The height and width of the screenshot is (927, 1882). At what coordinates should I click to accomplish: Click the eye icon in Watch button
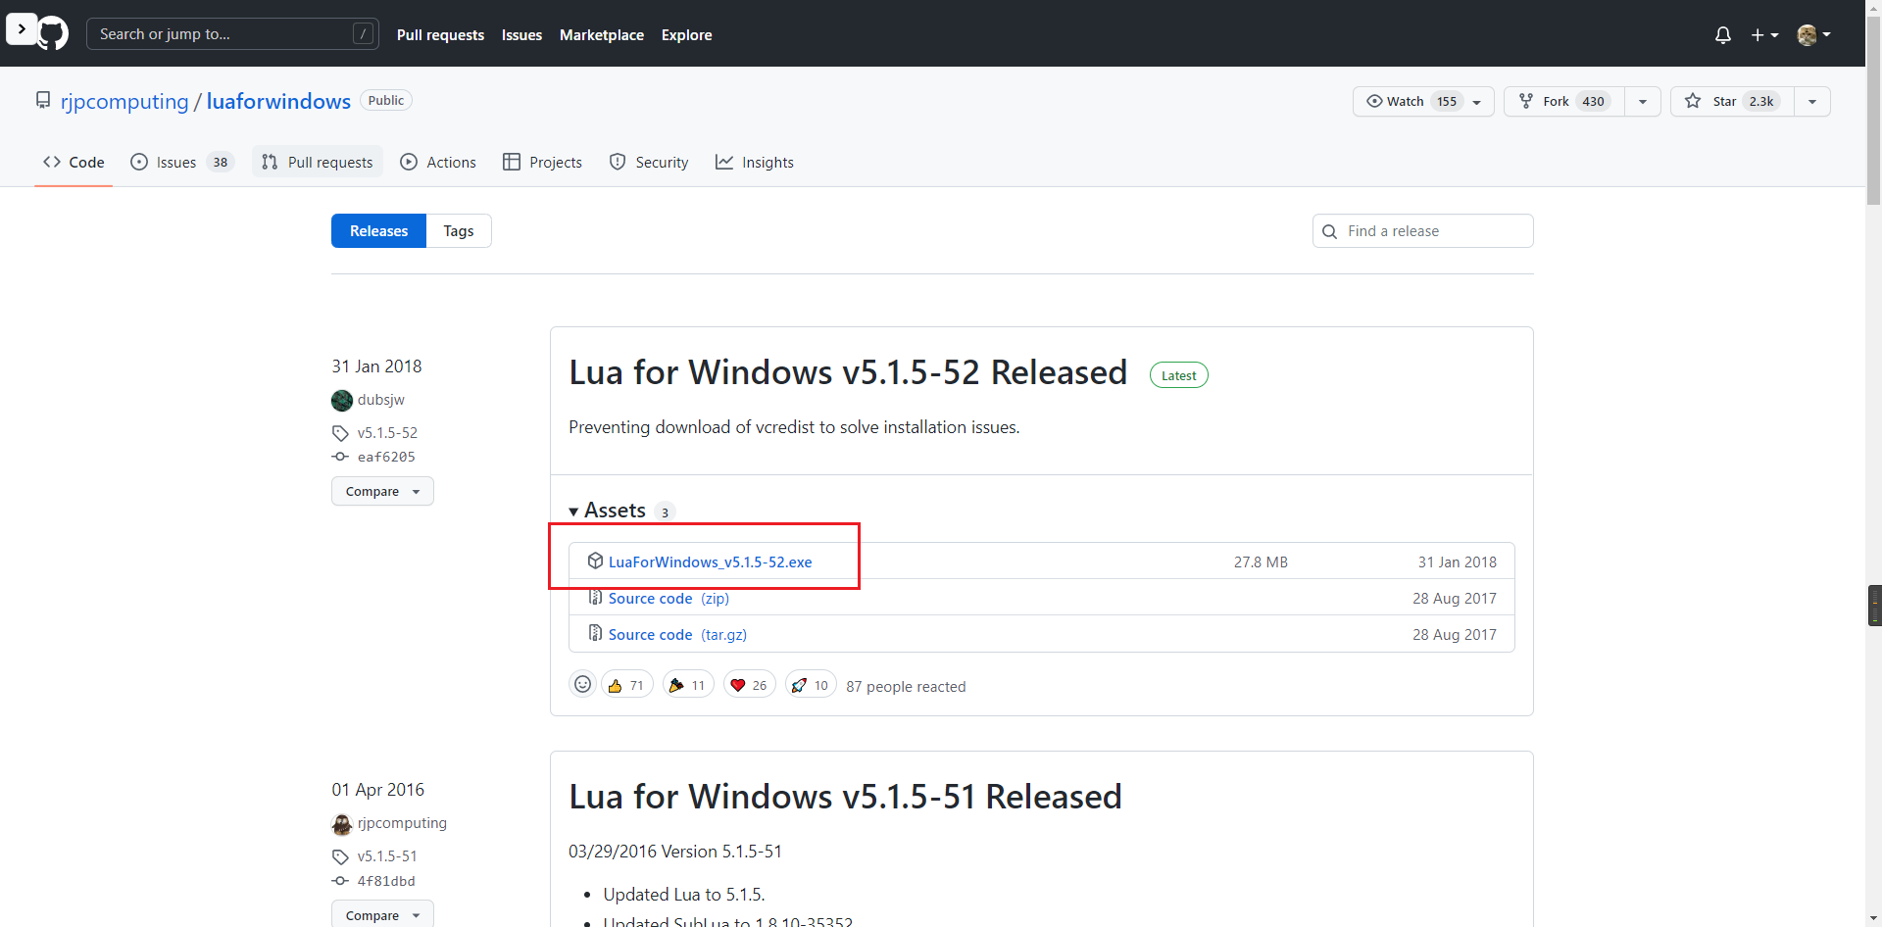(1374, 101)
